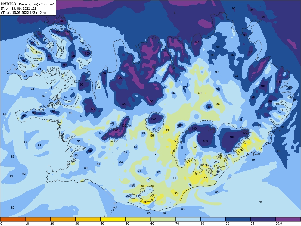The image size is (301, 226).
Task: Select the legend tick label '30'
Action: (77, 224)
